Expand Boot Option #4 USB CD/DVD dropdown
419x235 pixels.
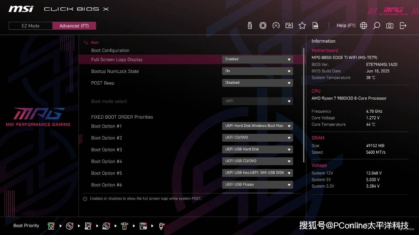(x=257, y=161)
